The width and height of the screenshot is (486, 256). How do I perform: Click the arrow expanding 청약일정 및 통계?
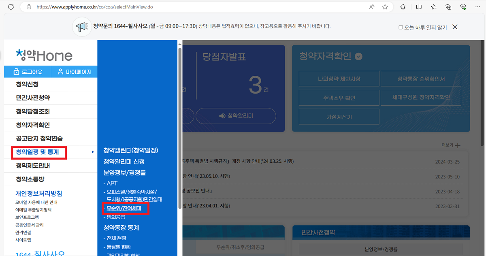[x=93, y=152]
